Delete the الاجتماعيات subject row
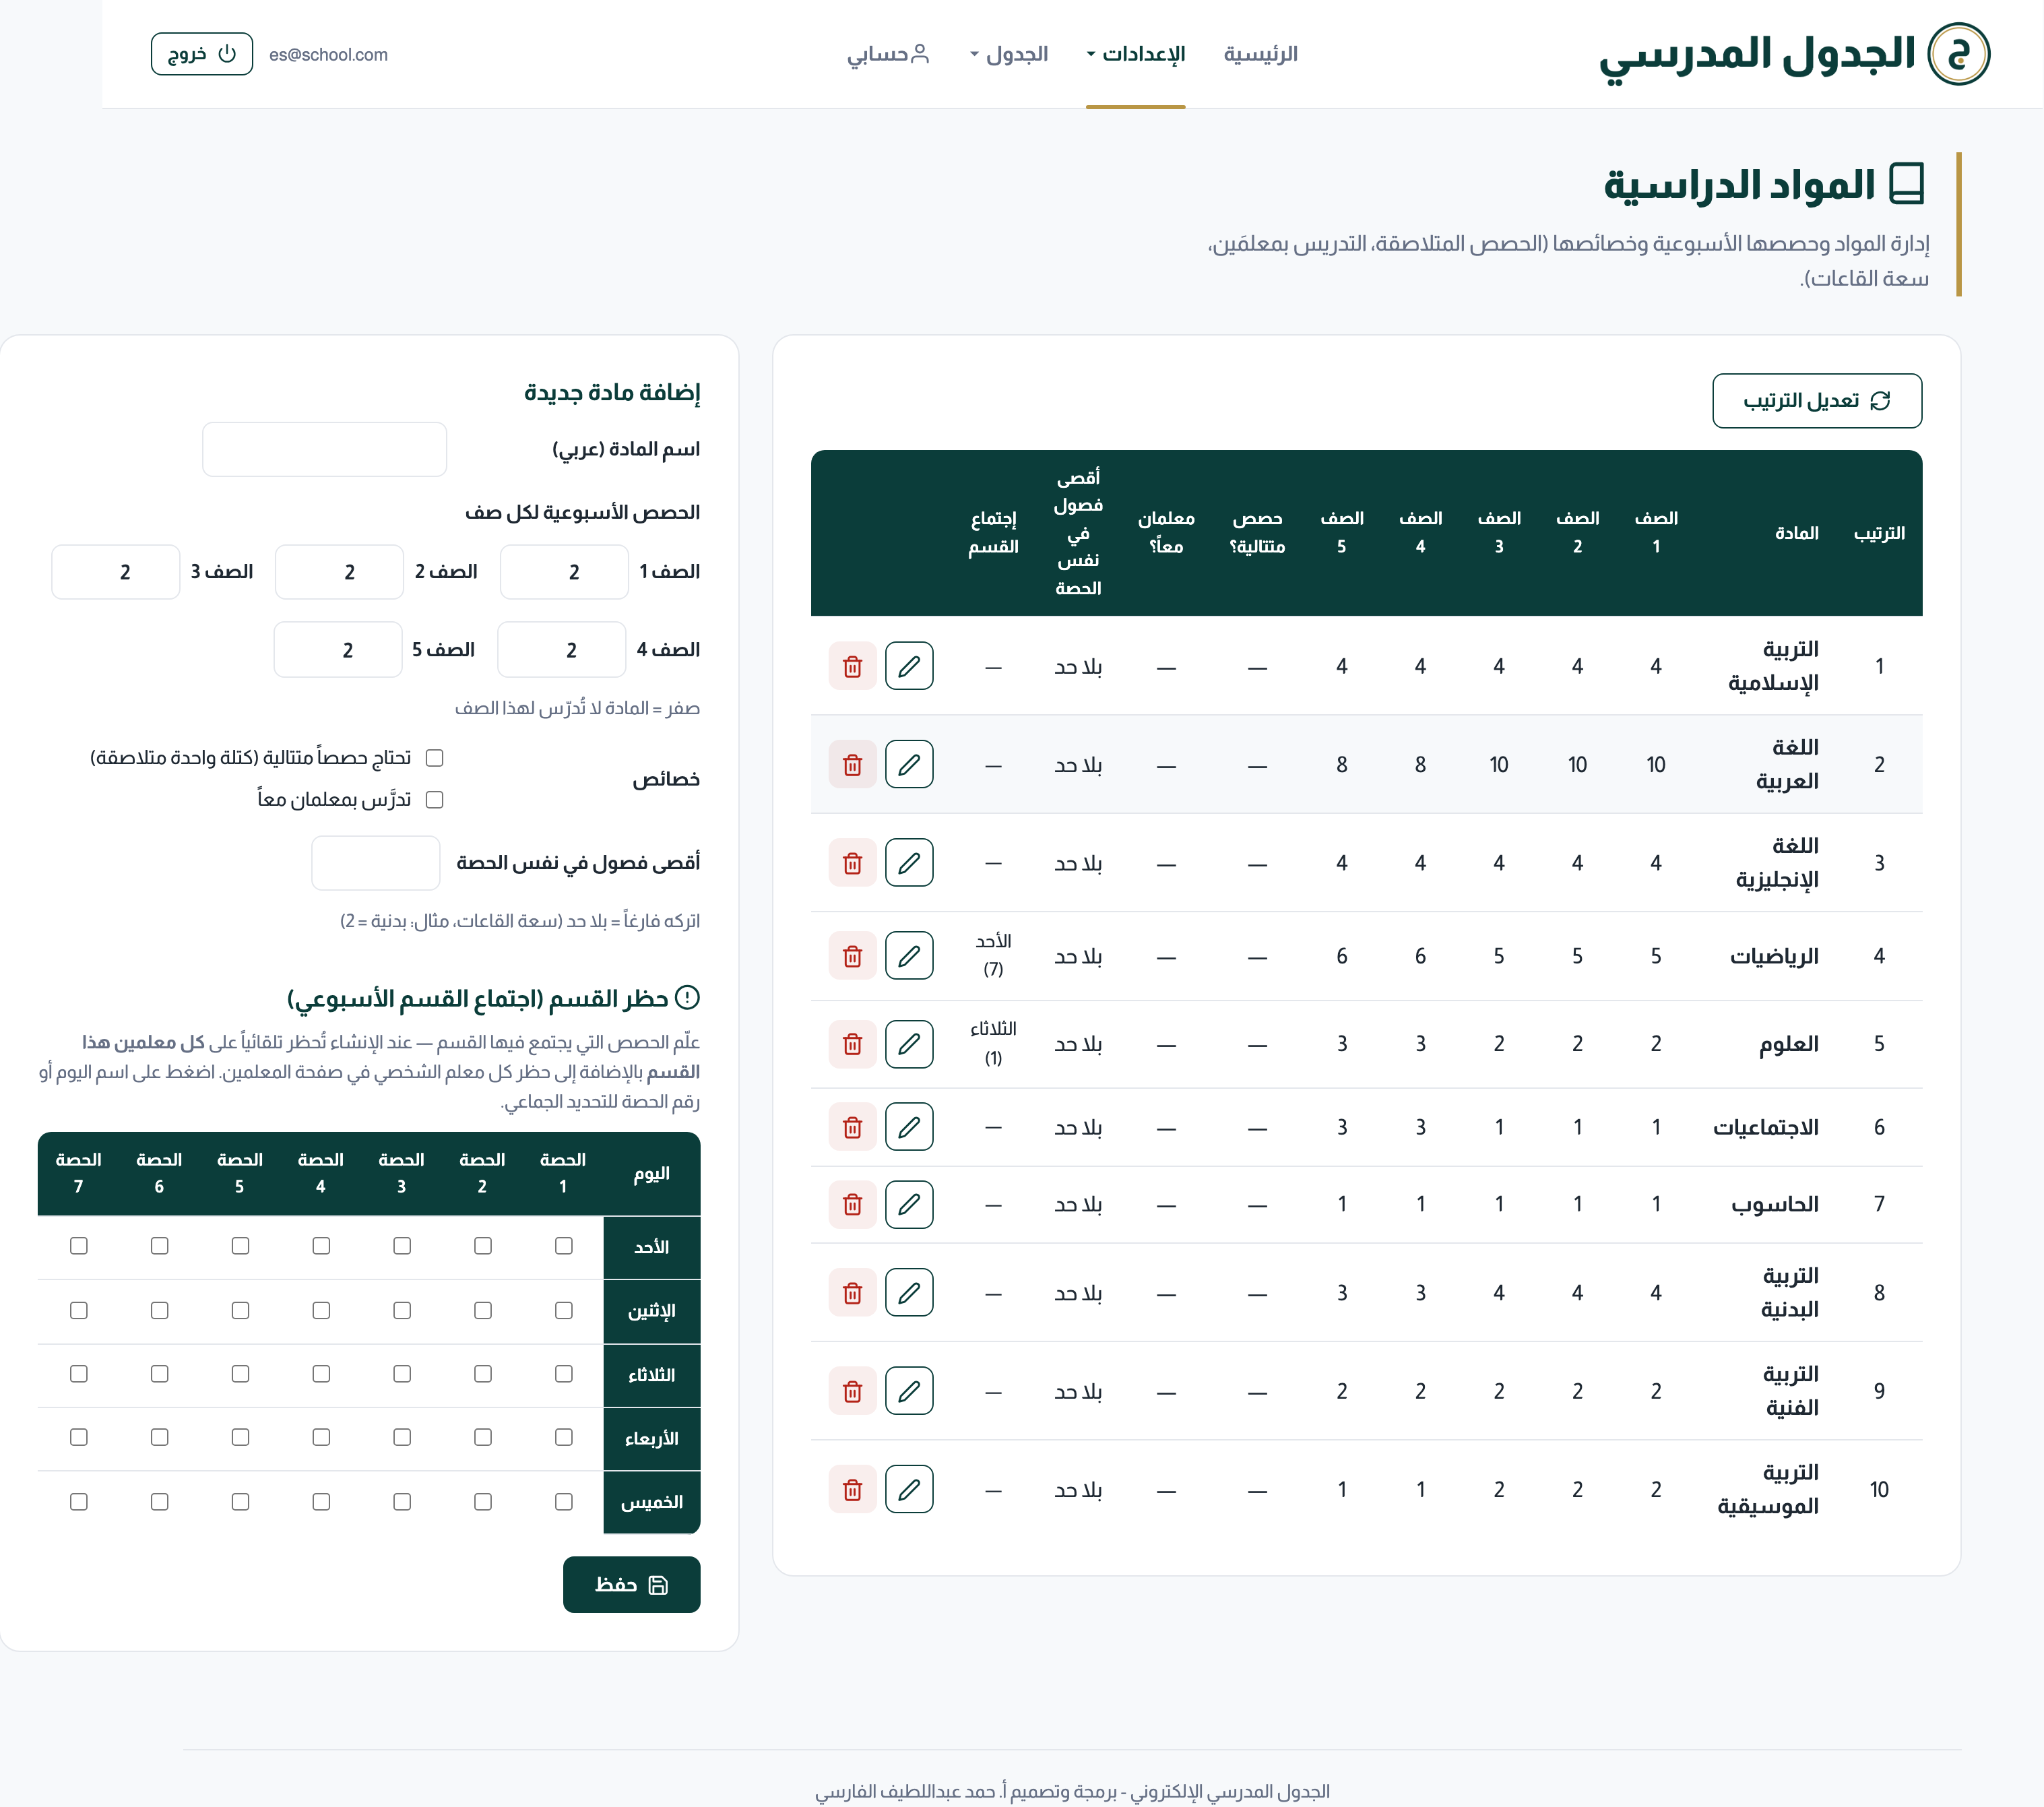Viewport: 2044px width, 1807px height. coord(853,1127)
